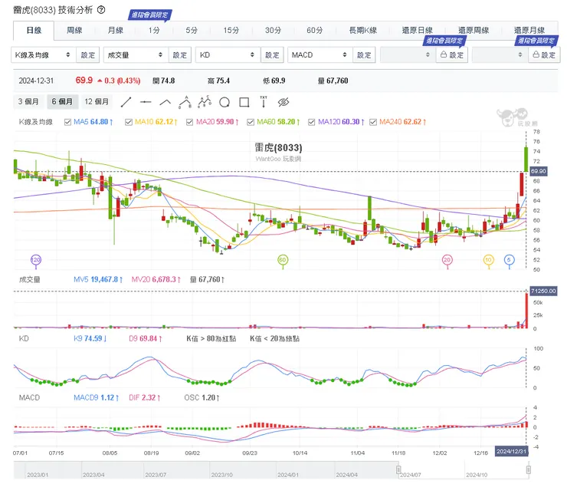Image resolution: width=567 pixels, height=484 pixels.
Task: Click 設定 next to KD dropdown
Action: coord(272,55)
